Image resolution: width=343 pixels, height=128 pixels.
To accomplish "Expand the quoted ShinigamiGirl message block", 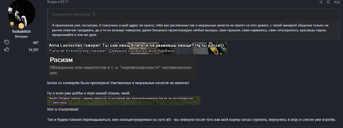I will coord(193,24).
